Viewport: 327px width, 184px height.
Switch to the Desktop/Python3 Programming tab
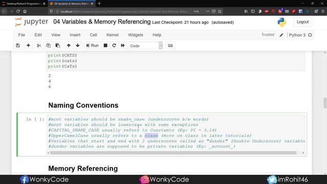coord(23,4)
